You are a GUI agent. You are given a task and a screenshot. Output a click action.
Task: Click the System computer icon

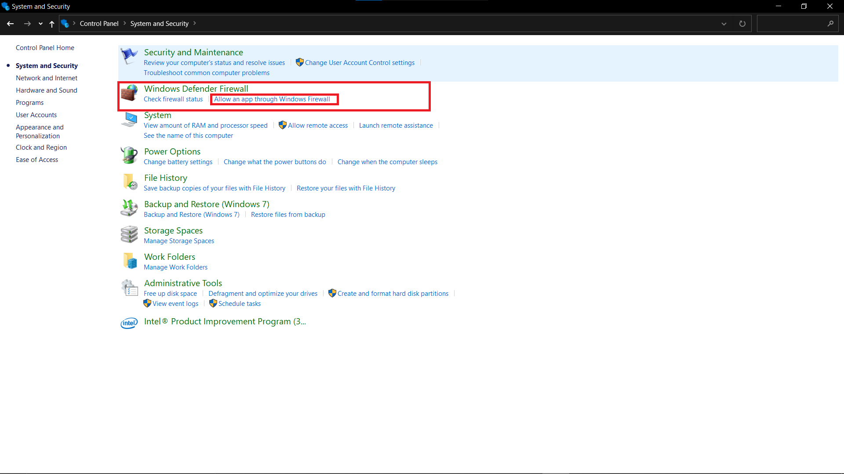pyautogui.click(x=129, y=119)
